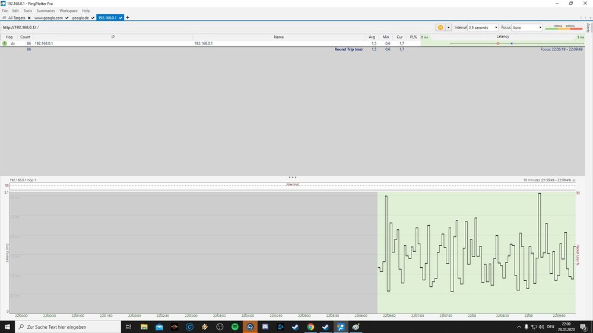
Task: Open Task View from taskbar
Action: 129,326
